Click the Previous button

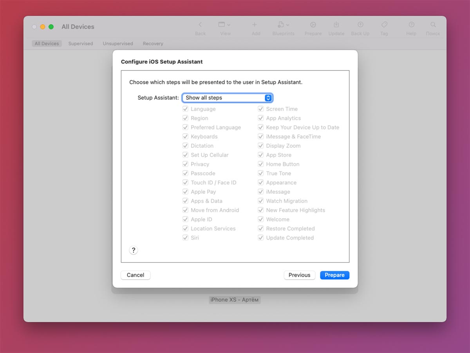click(299, 275)
